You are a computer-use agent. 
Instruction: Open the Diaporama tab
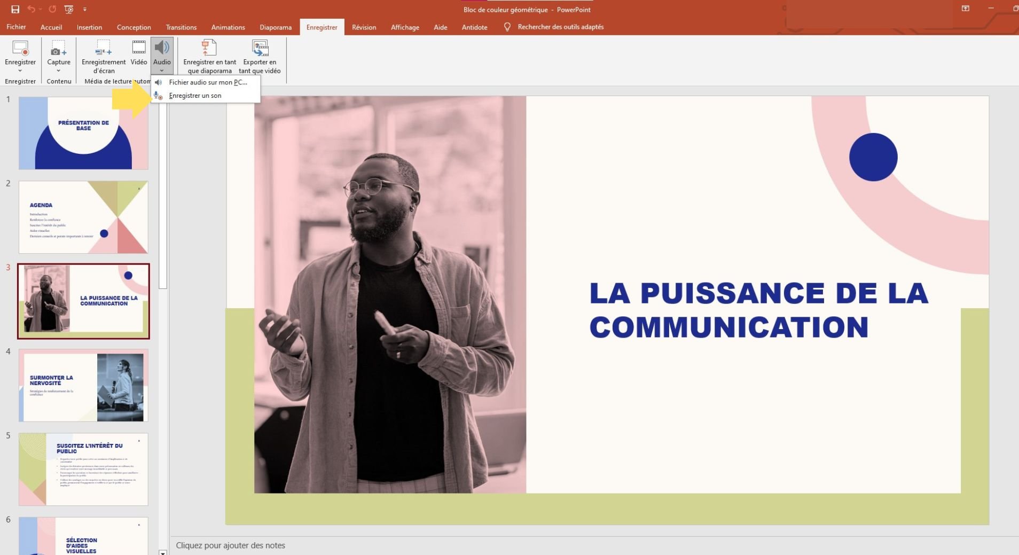pyautogui.click(x=276, y=27)
